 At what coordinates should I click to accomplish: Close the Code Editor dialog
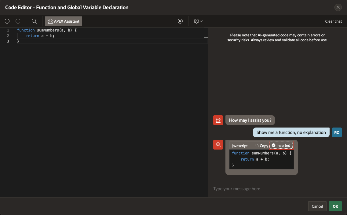click(338, 7)
